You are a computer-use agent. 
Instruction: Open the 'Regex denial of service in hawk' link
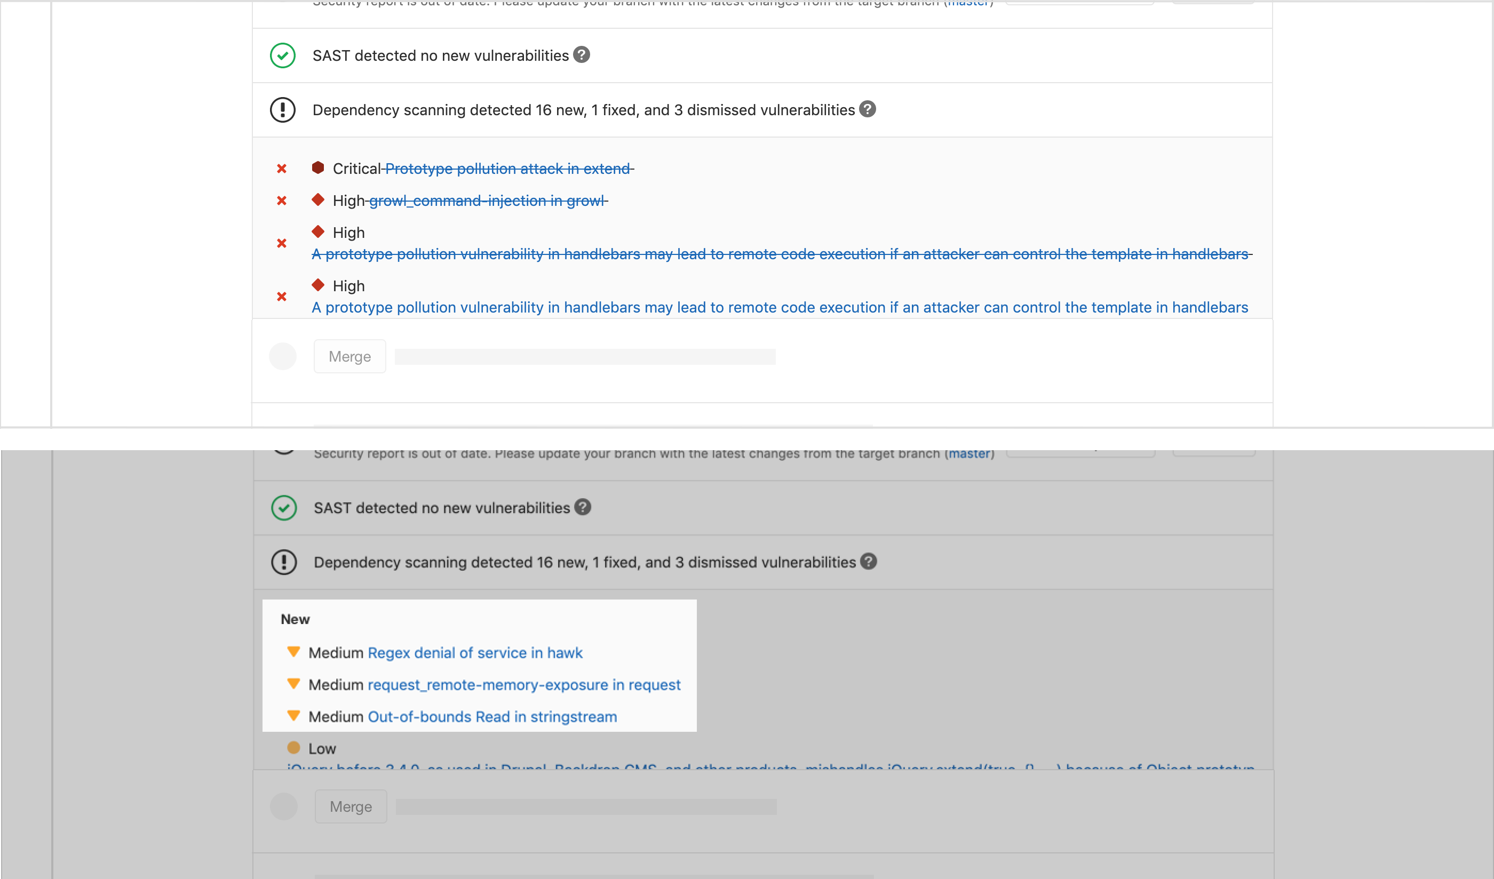point(475,653)
